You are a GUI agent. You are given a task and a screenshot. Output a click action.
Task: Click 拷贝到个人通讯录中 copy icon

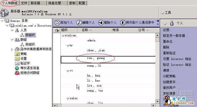pos(123,23)
